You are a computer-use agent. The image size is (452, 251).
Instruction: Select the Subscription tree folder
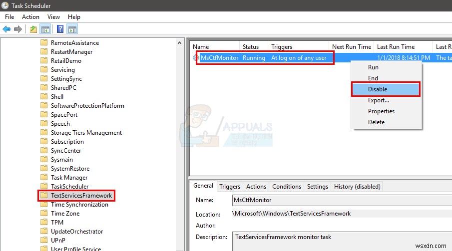[x=67, y=142]
